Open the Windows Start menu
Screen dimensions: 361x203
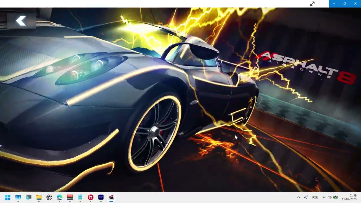coord(8,197)
